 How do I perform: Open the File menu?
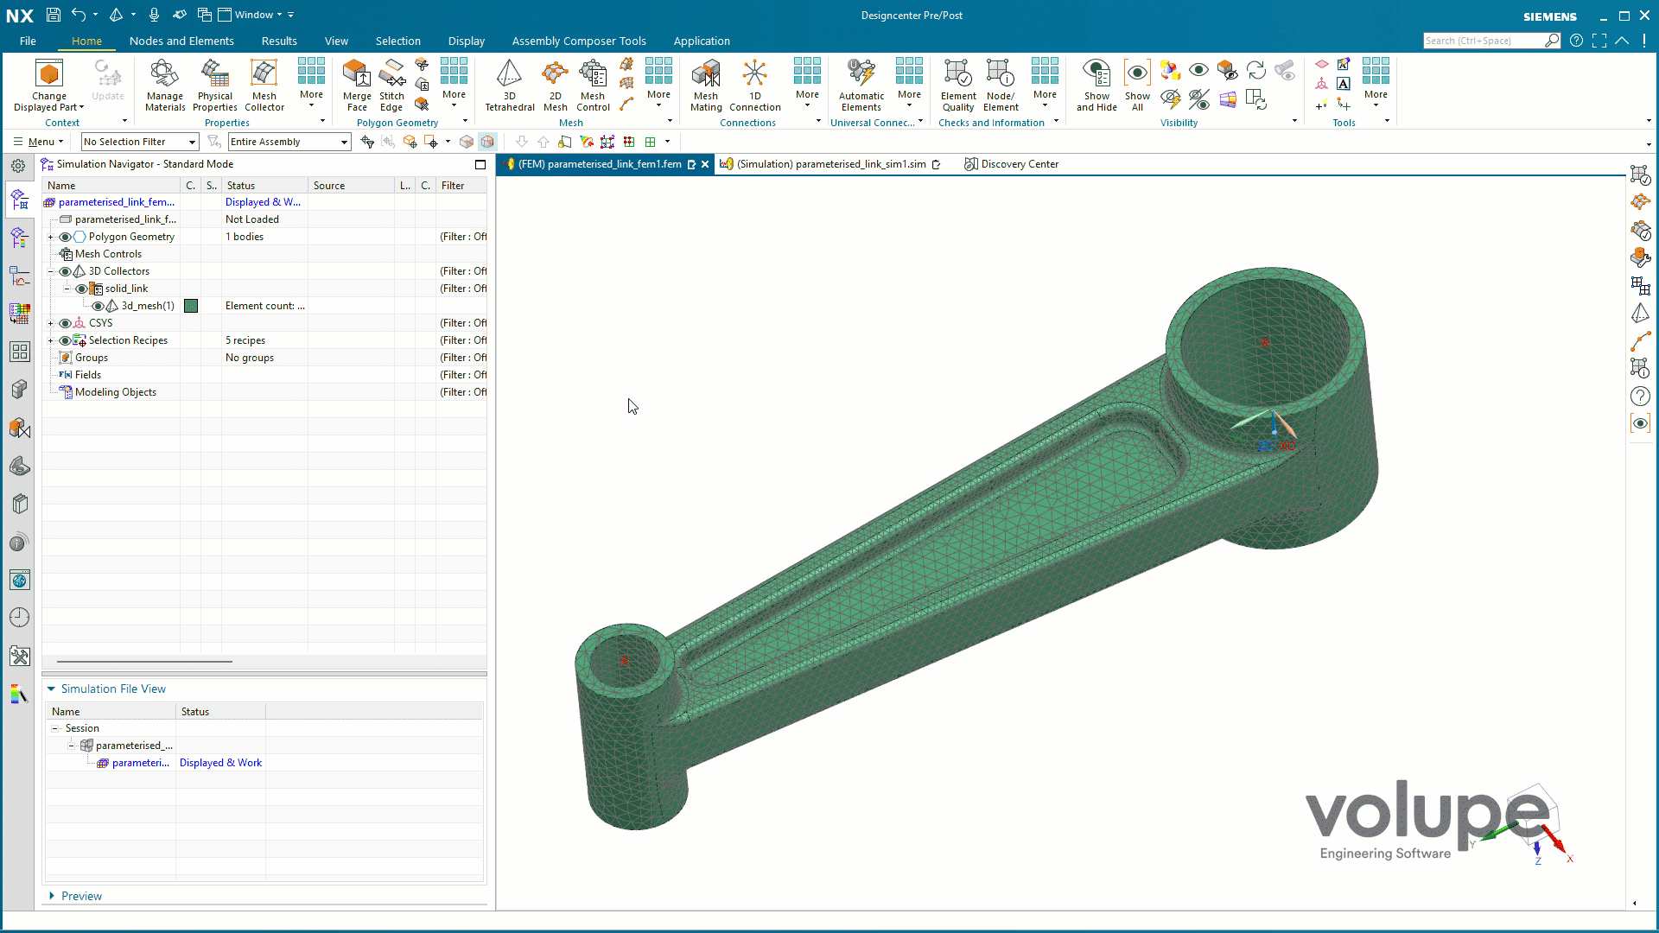click(28, 41)
